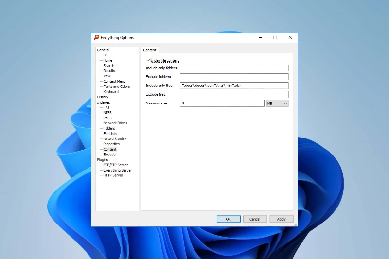This screenshot has height=259, width=389.
Task: Open the View options page
Action: coord(107,76)
